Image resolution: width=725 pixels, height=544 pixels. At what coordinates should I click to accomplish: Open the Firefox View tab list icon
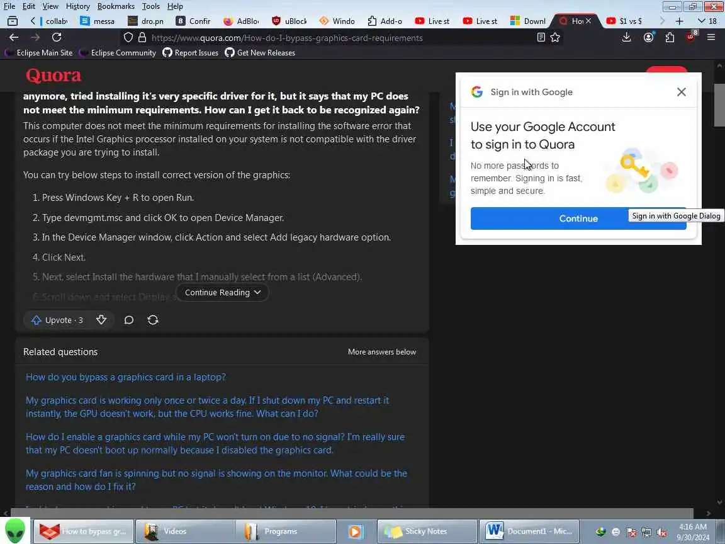pos(13,21)
